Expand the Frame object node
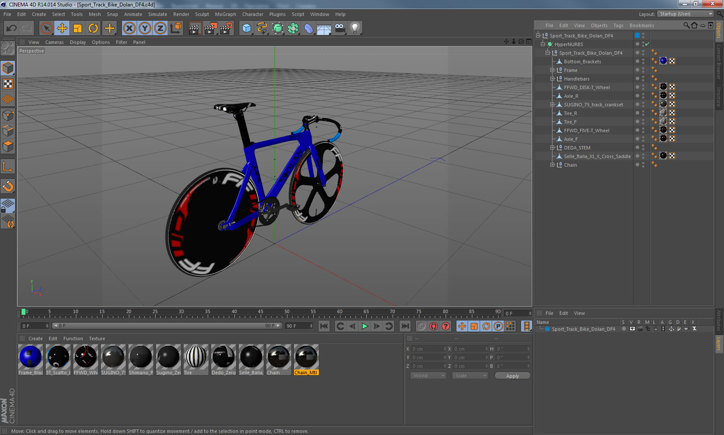Viewport: 724px width, 435px height. pos(552,70)
